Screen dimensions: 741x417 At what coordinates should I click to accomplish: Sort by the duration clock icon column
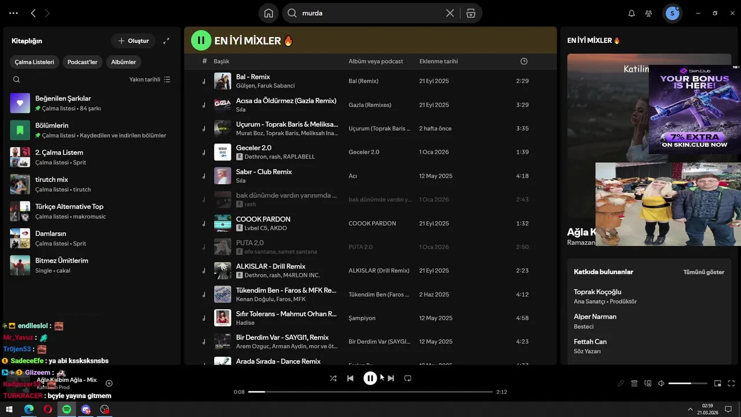point(524,61)
